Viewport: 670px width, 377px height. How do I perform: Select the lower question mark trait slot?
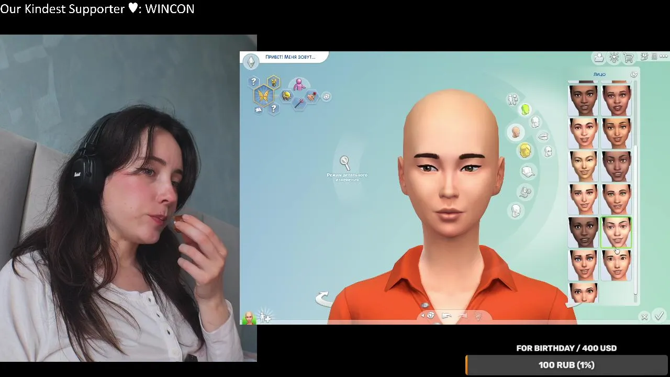273,109
